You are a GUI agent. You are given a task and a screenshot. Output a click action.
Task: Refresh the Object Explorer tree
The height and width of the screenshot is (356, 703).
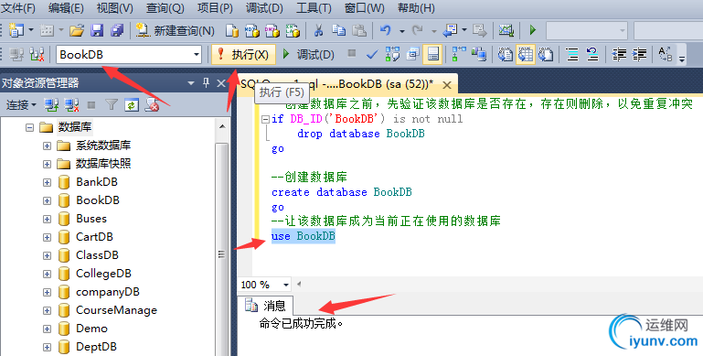point(132,105)
